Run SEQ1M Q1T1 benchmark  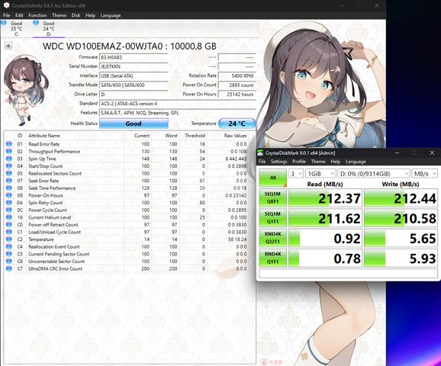coord(272,218)
